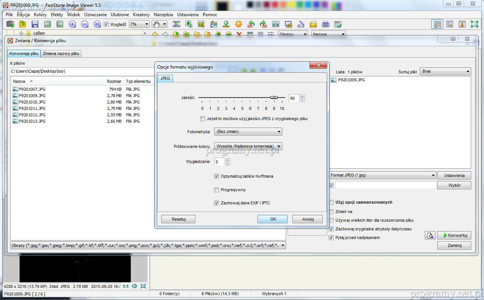This screenshot has height=300, width=484.
Task: Click the Anuluj button
Action: coord(308,219)
